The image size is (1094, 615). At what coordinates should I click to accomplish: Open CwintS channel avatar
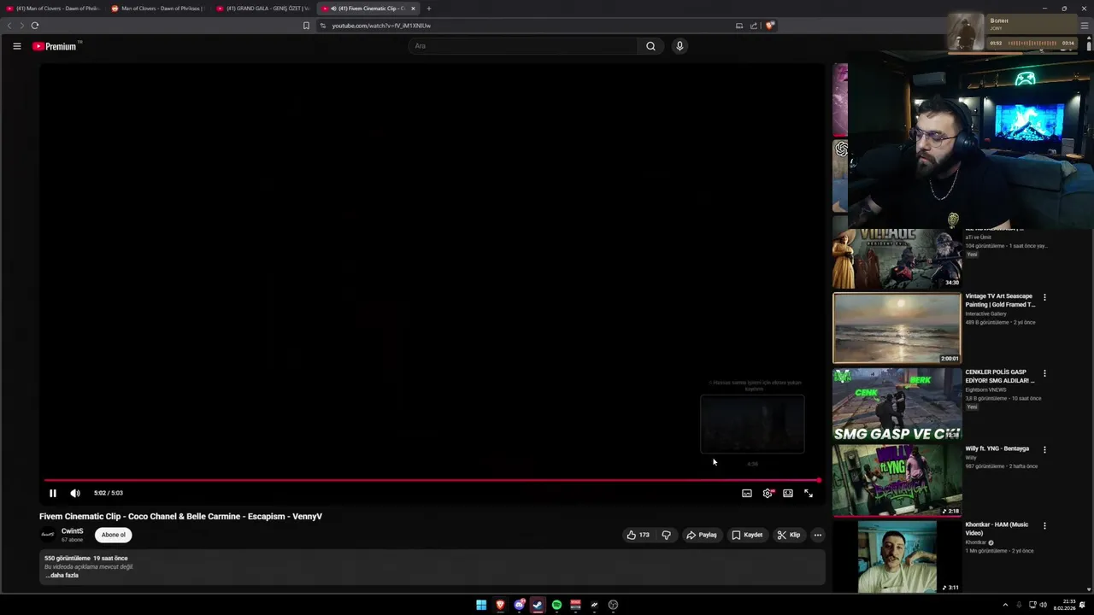[x=48, y=535]
